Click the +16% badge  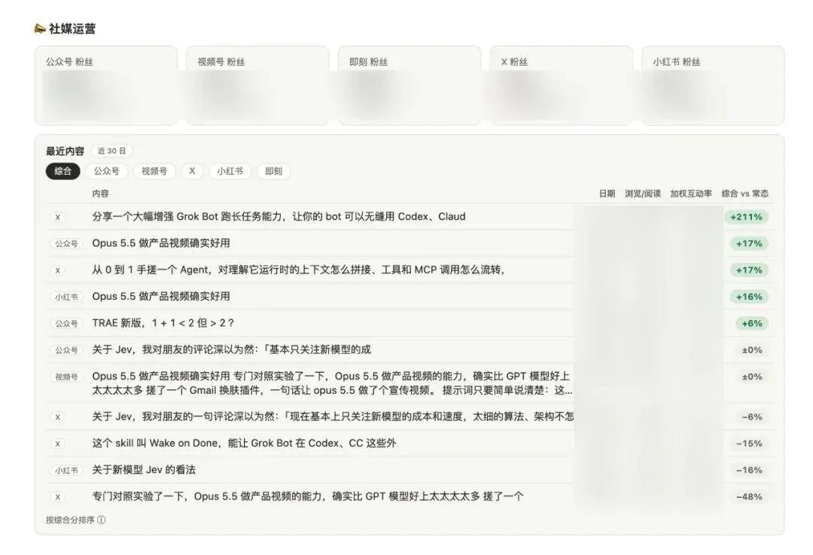tap(749, 297)
